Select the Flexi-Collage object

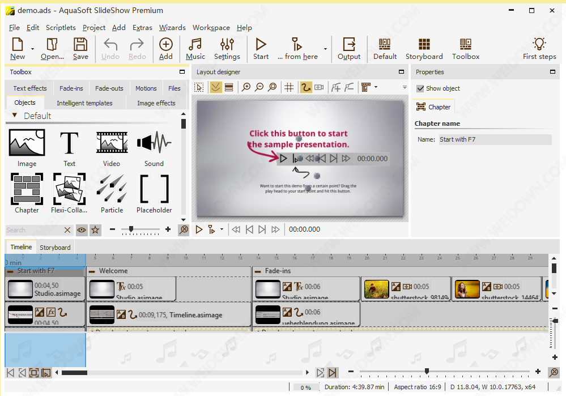(x=69, y=194)
